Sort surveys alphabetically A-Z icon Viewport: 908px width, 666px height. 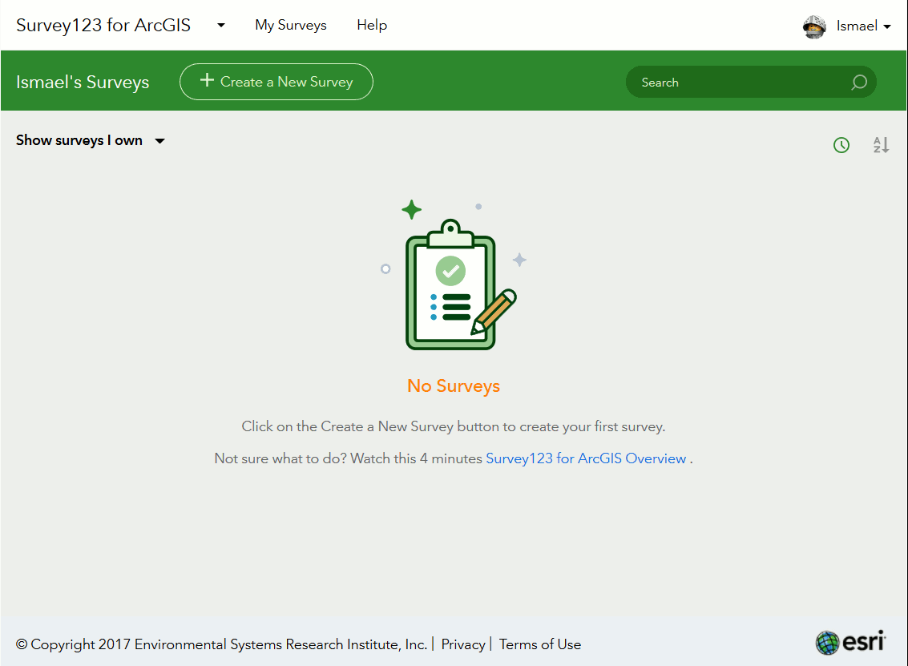[x=881, y=145]
